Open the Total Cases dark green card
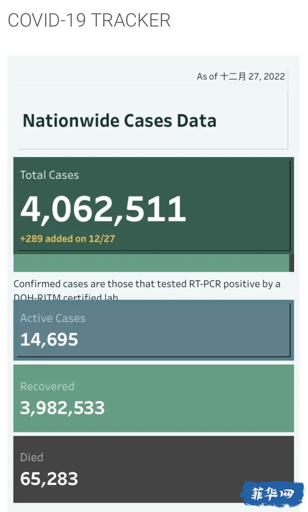Image resolution: width=308 pixels, height=512 pixels. (x=153, y=206)
